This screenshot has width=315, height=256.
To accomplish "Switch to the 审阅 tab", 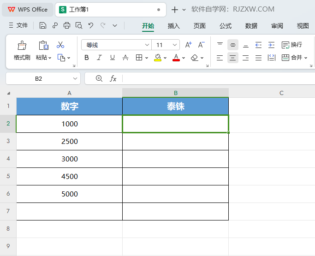I will click(x=277, y=26).
